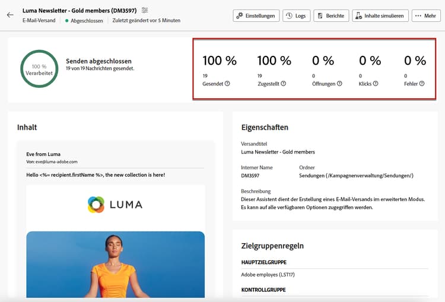The height and width of the screenshot is (302, 445).
Task: Click internal name value 'DM3597'
Action: pyautogui.click(x=250, y=176)
